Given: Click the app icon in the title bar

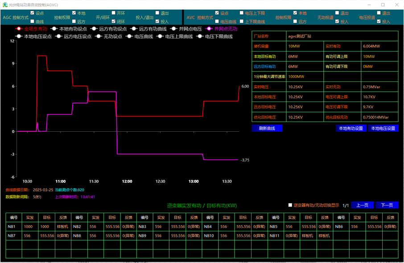Looking at the screenshot, I should click(x=5, y=4).
